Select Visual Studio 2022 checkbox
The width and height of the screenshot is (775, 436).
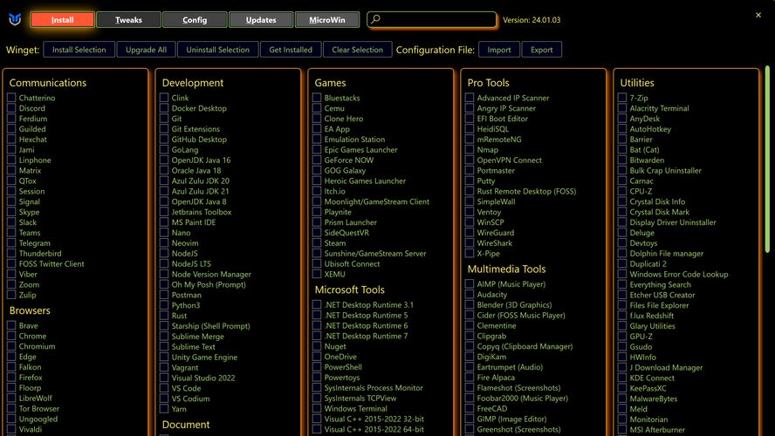[x=164, y=378]
